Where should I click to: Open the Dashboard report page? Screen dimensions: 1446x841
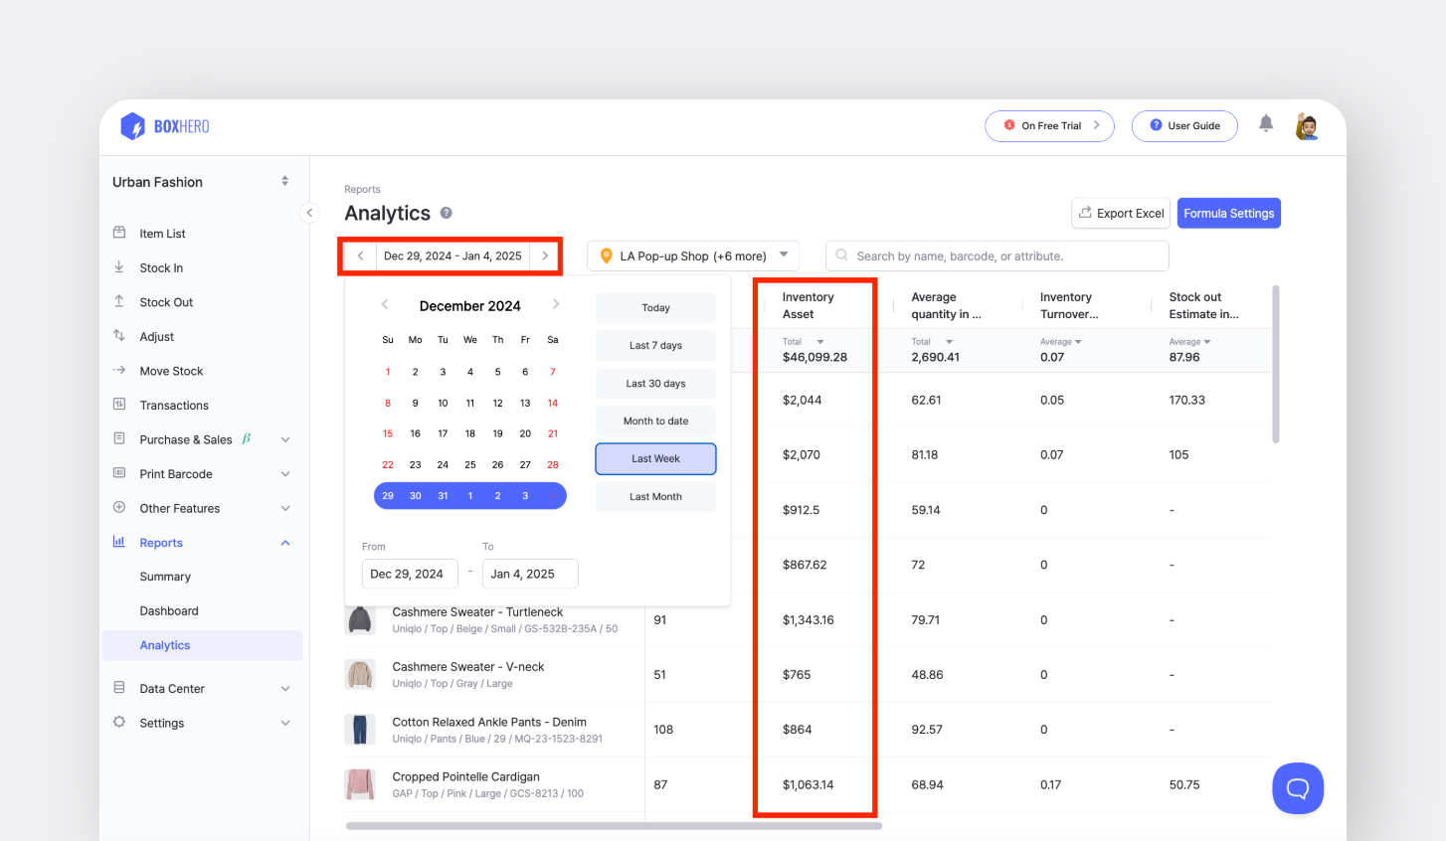[169, 611]
